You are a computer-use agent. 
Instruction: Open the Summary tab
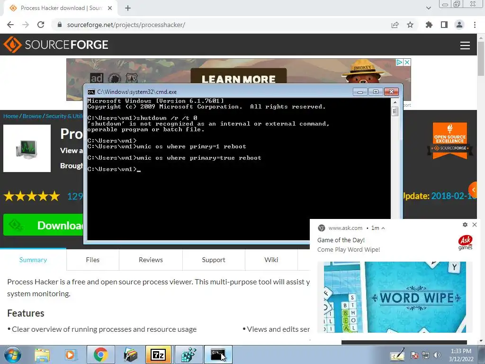pyautogui.click(x=33, y=260)
